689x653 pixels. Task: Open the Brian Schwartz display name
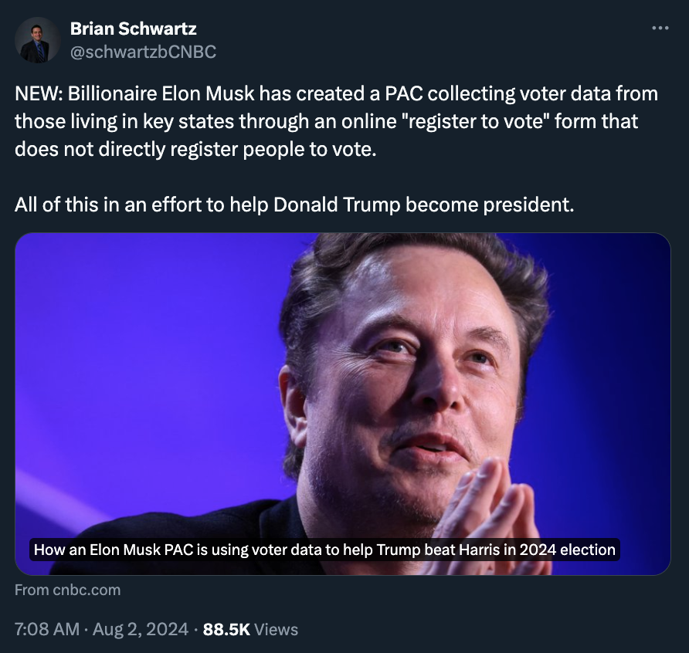[133, 29]
